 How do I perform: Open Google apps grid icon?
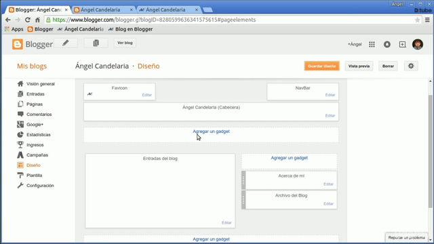(372, 44)
